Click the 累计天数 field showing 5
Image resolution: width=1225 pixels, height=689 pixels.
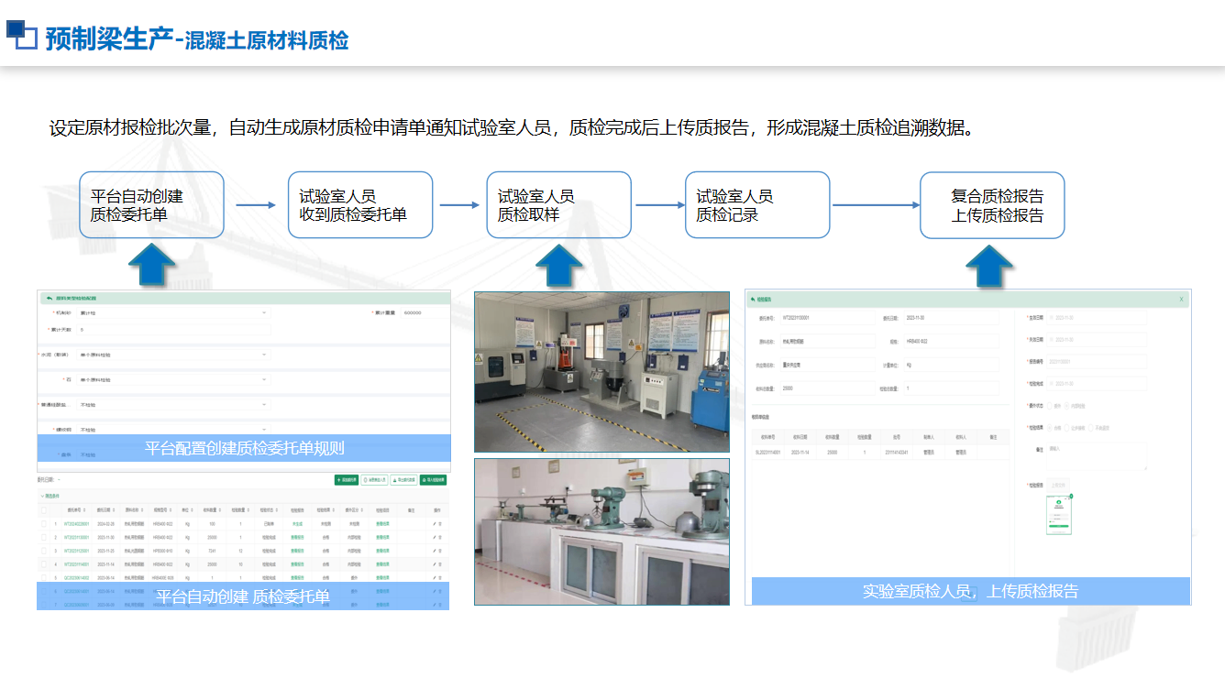pyautogui.click(x=173, y=330)
